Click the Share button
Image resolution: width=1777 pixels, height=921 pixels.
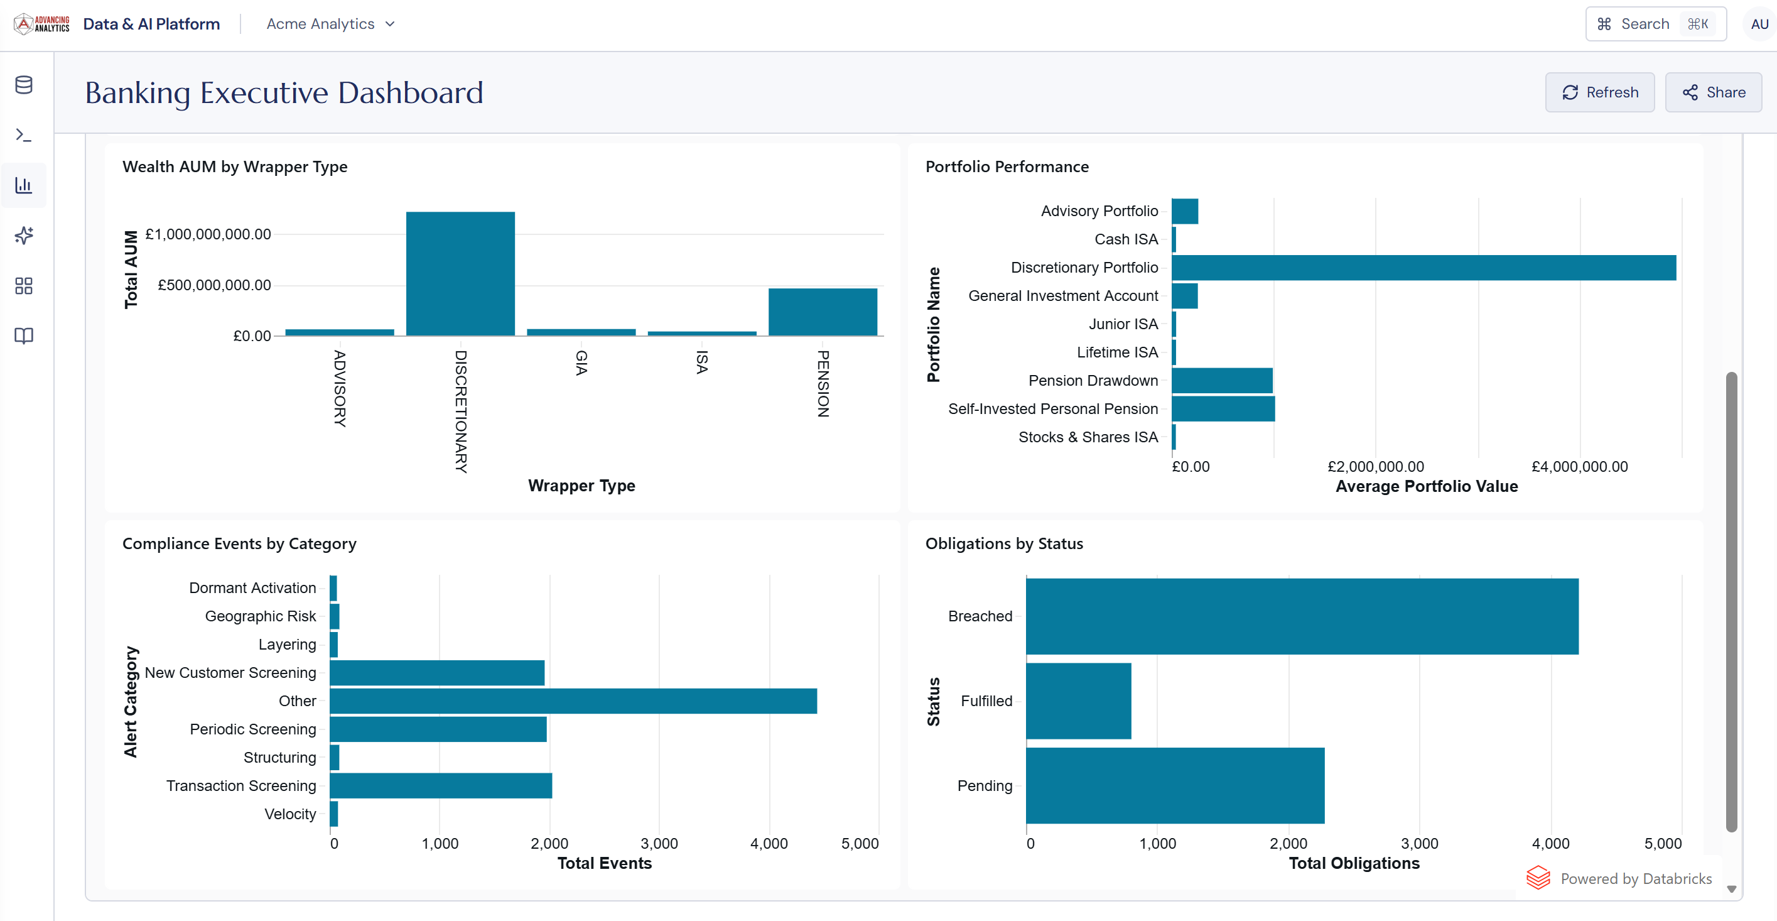[x=1713, y=92]
